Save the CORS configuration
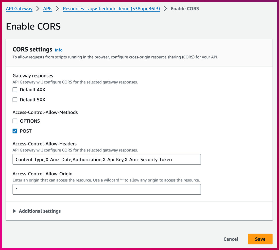Screen dimensions: 279x250 260,239
